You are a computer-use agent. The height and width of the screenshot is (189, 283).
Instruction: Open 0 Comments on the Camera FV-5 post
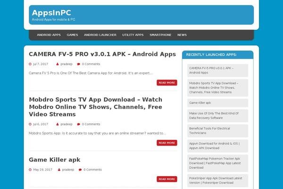pyautogui.click(x=91, y=64)
